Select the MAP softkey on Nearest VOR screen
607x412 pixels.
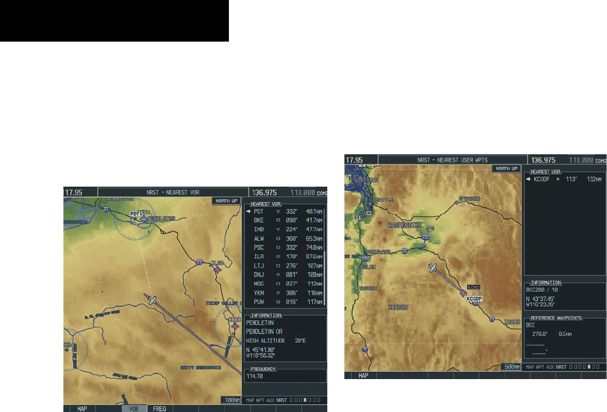pyautogui.click(x=82, y=409)
